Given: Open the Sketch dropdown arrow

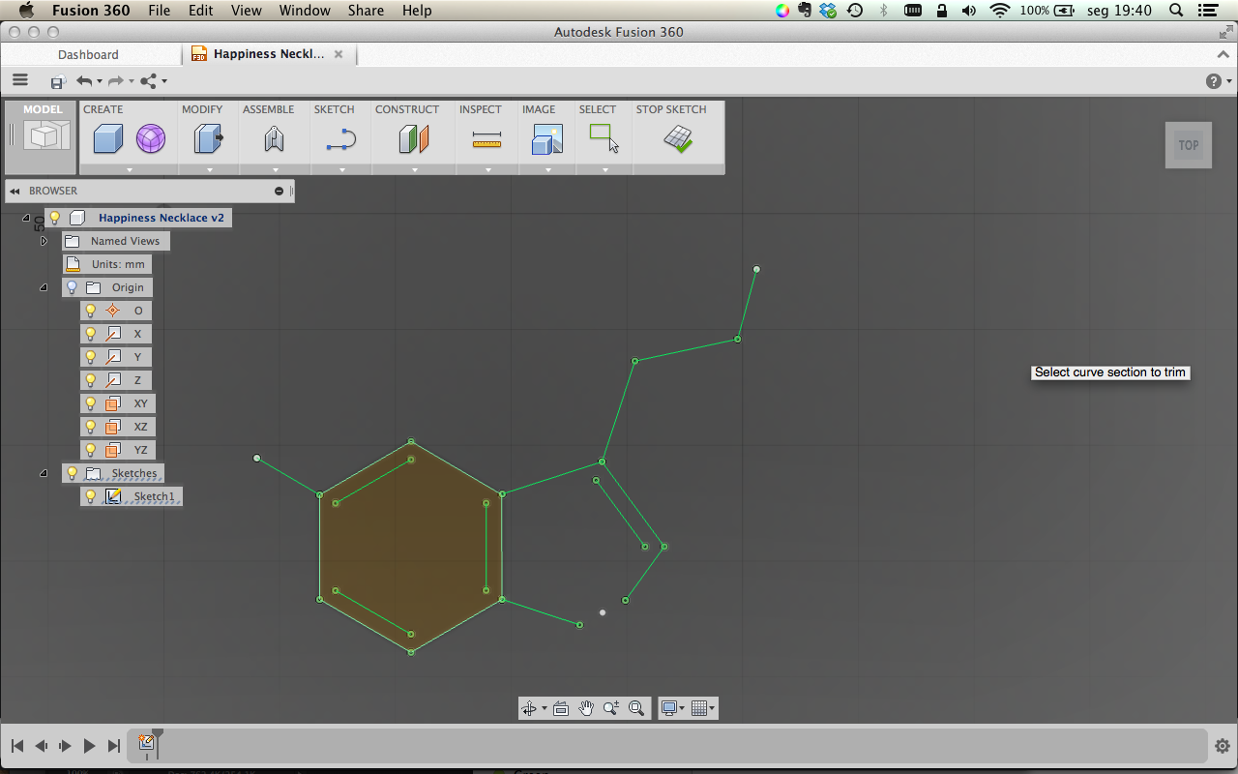Looking at the screenshot, I should pyautogui.click(x=341, y=169).
